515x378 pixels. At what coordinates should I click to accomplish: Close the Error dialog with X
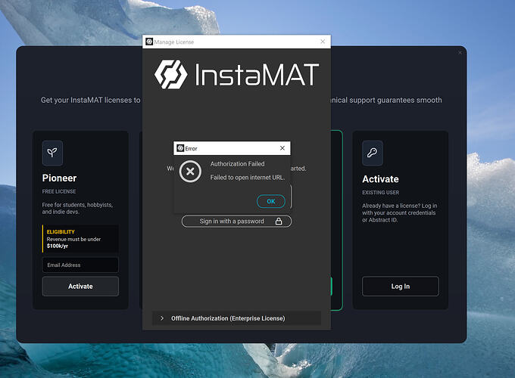[282, 148]
